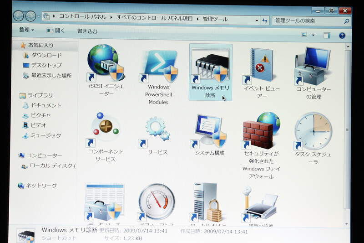364x243 pixels.
Task: Select 最近表示した場所 in the sidebar
Action: click(47, 76)
